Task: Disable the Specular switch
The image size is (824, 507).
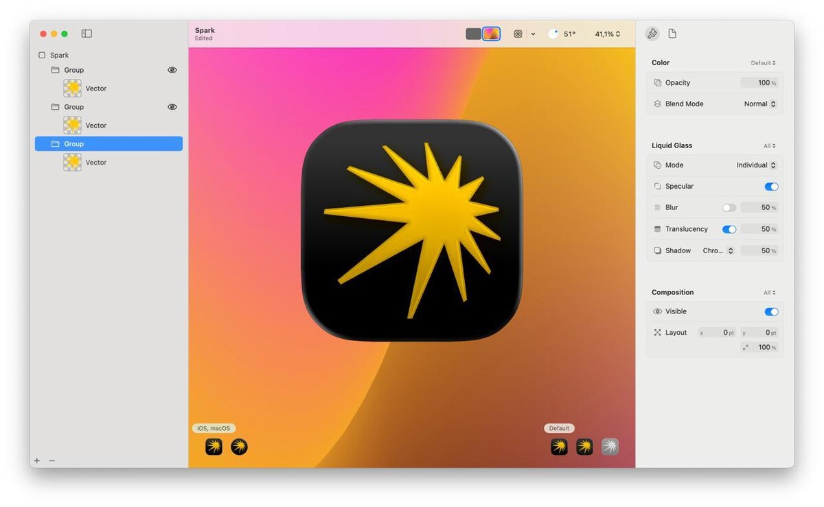Action: coord(771,187)
